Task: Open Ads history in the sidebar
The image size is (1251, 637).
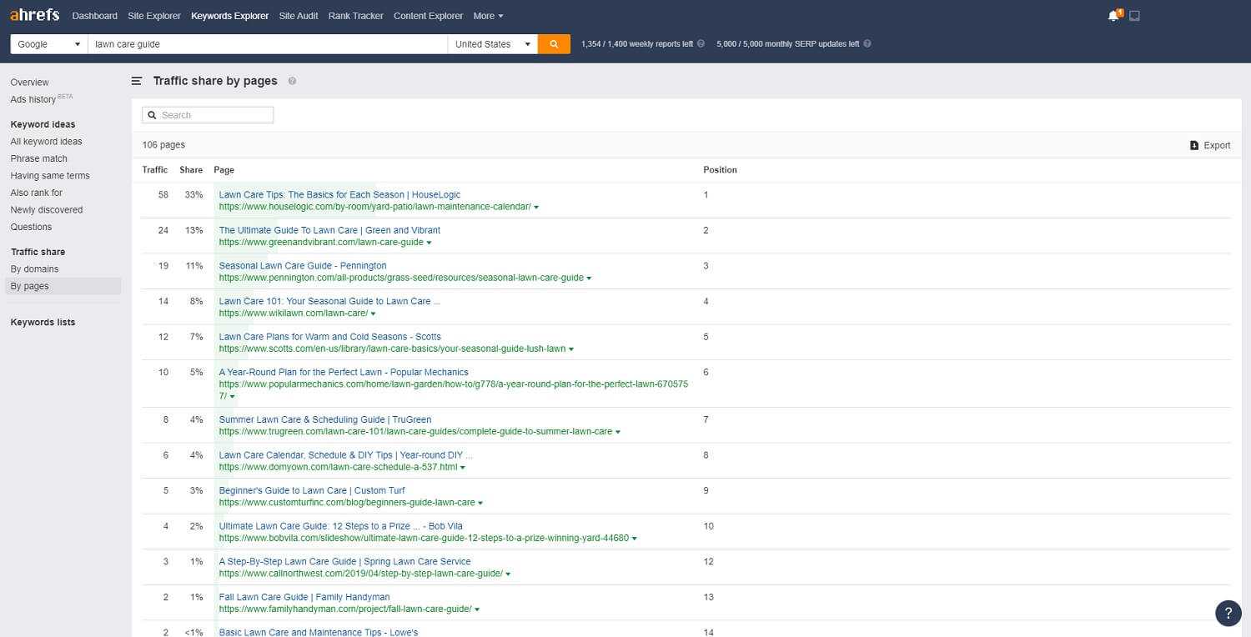Action: tap(33, 99)
